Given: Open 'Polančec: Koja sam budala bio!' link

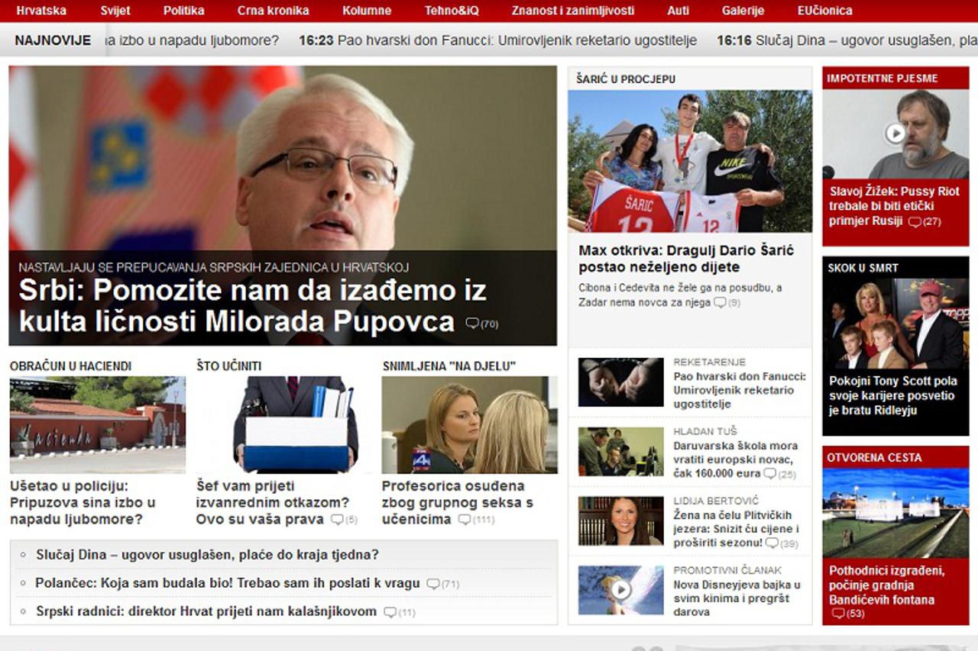Looking at the screenshot, I should click(x=228, y=583).
